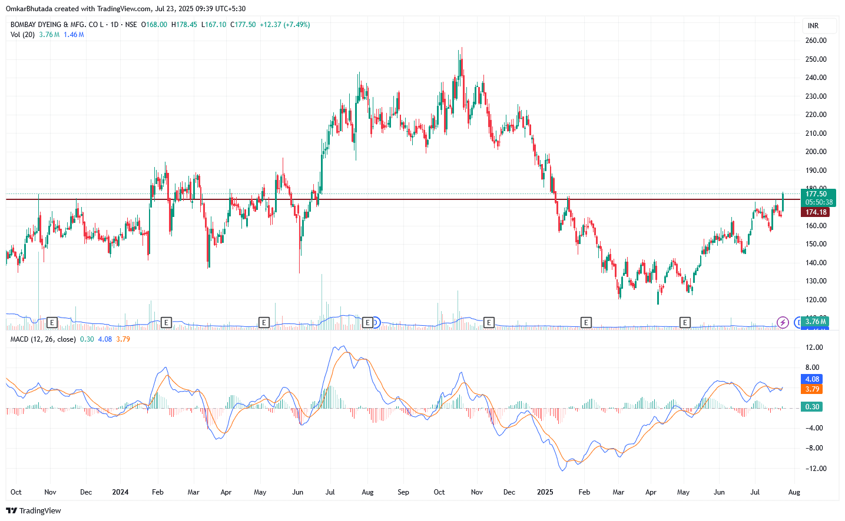This screenshot has height=521, width=845.
Task: Click the header text 'OmkarBhutada created with TradingView.com'
Action: tap(78, 9)
